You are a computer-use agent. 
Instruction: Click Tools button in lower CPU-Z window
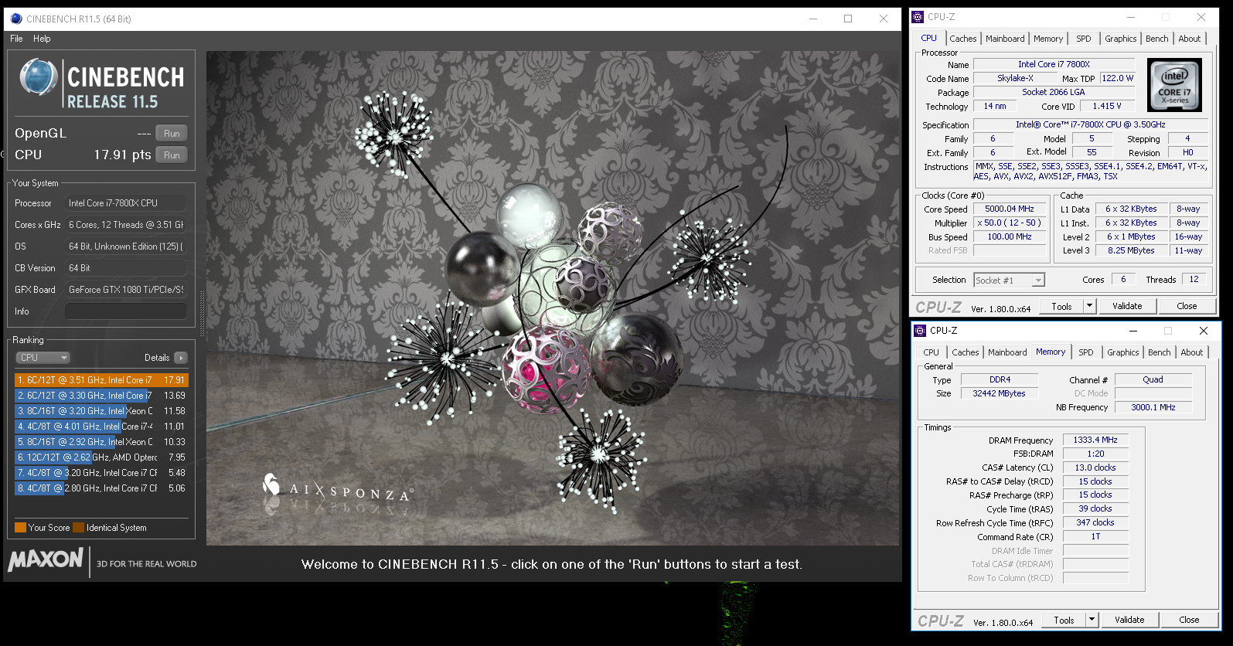pyautogui.click(x=1064, y=620)
